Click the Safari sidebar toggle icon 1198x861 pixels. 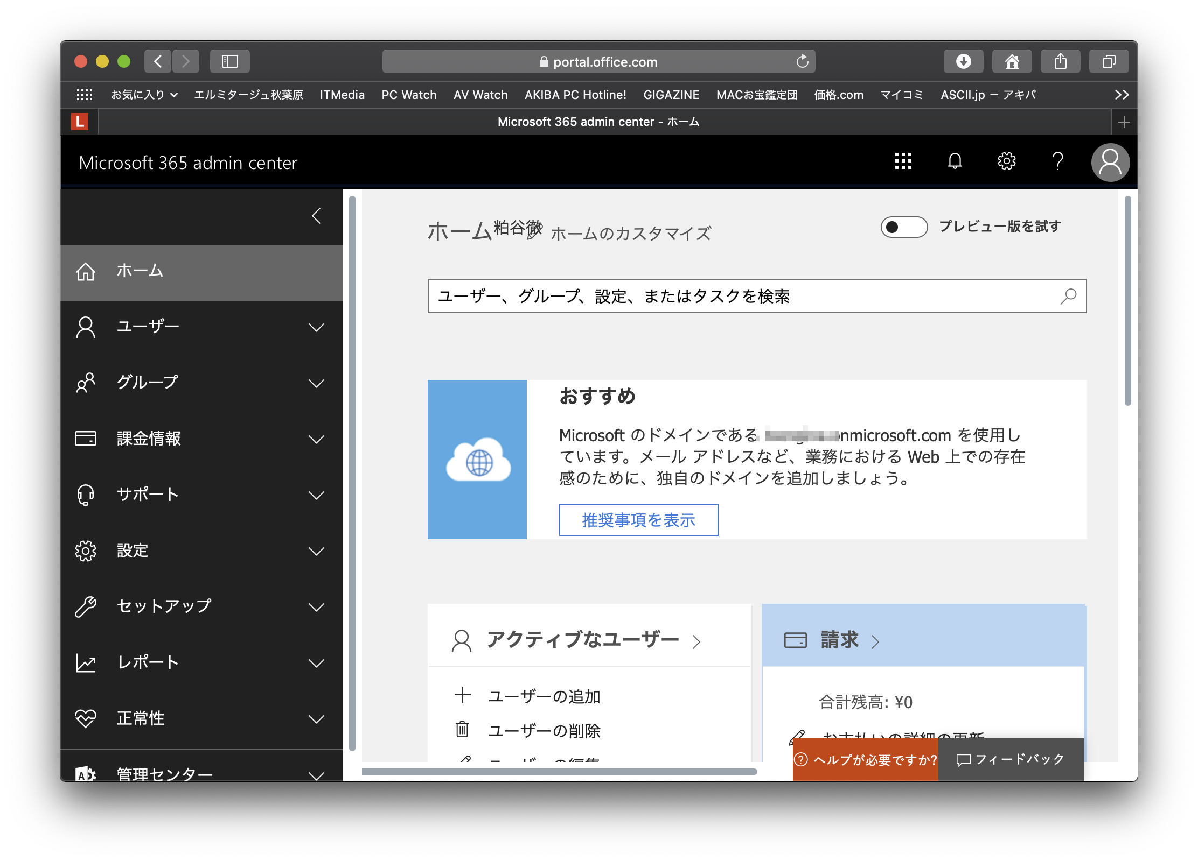pyautogui.click(x=230, y=61)
